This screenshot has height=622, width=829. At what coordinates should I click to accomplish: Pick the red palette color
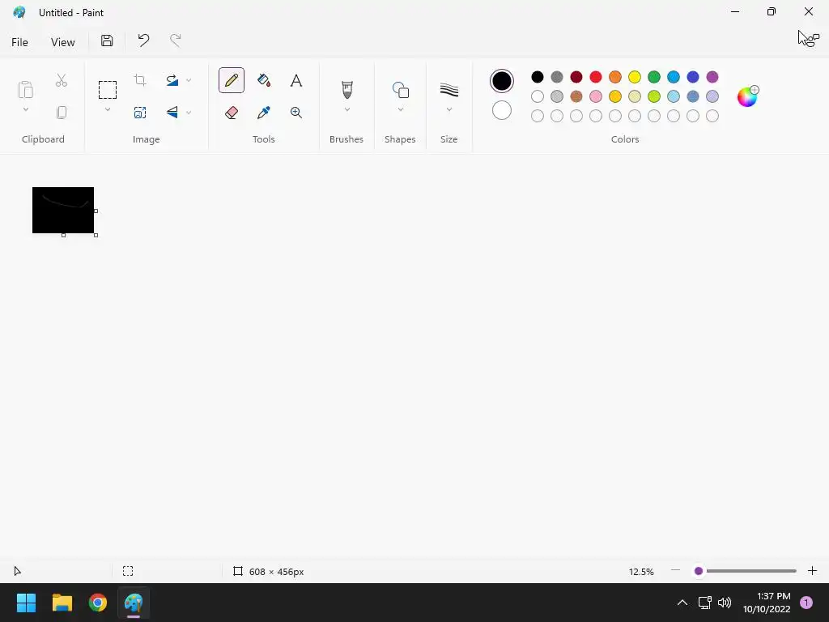pyautogui.click(x=595, y=77)
